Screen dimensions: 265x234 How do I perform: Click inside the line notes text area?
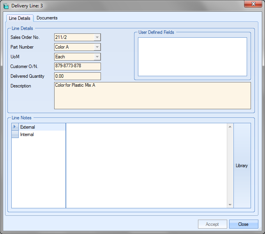coord(147,166)
